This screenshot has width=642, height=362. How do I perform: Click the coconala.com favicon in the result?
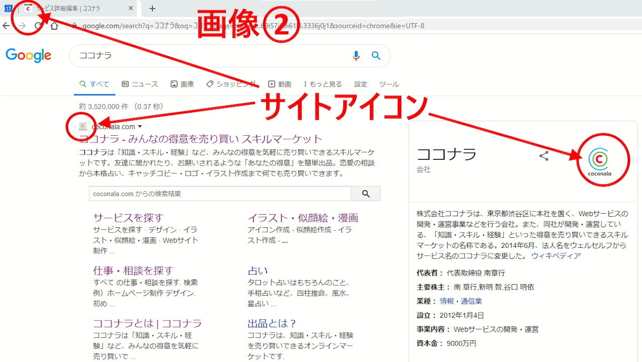coord(83,126)
